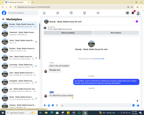Open the Facebook menu grid icon

[127, 13]
